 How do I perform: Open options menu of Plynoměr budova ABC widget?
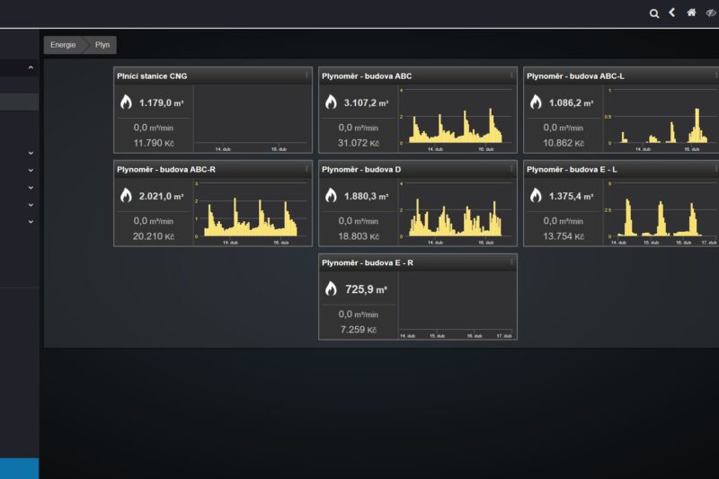pos(511,75)
